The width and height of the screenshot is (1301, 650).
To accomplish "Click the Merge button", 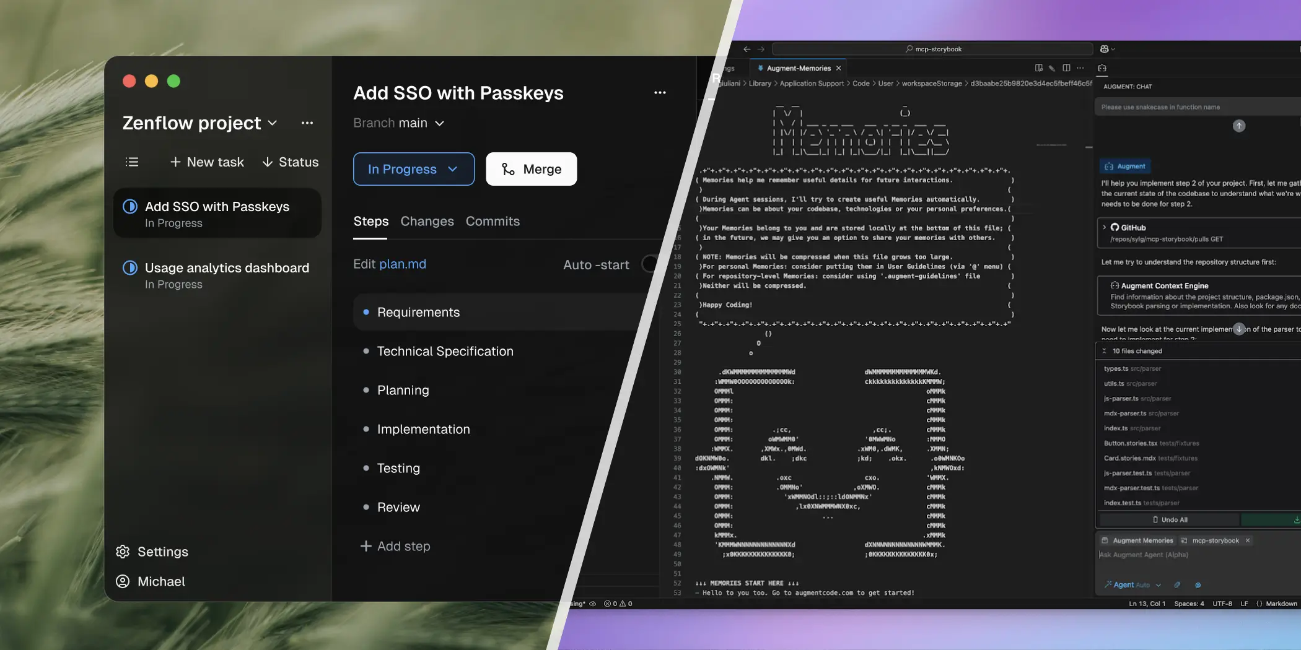I will tap(531, 169).
